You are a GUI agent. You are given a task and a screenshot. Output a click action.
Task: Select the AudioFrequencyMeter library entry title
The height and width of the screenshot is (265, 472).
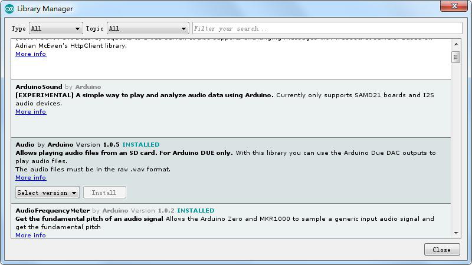click(x=53, y=211)
